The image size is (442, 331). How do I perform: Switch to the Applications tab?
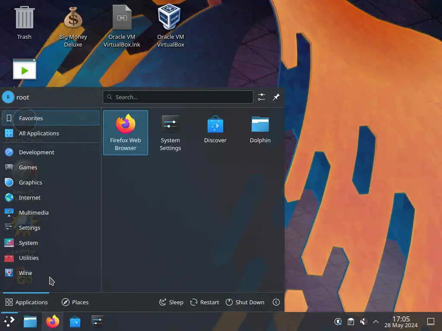26,302
